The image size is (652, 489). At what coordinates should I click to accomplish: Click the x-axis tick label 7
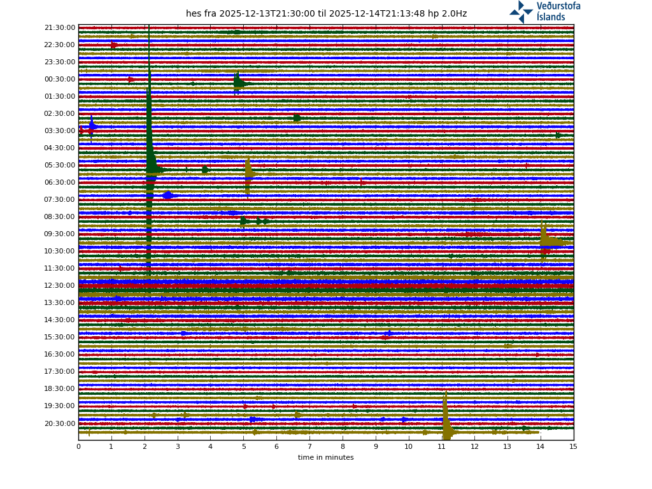pos(309,447)
